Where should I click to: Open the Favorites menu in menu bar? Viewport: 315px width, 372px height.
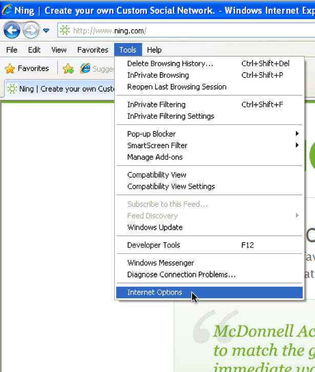point(93,50)
